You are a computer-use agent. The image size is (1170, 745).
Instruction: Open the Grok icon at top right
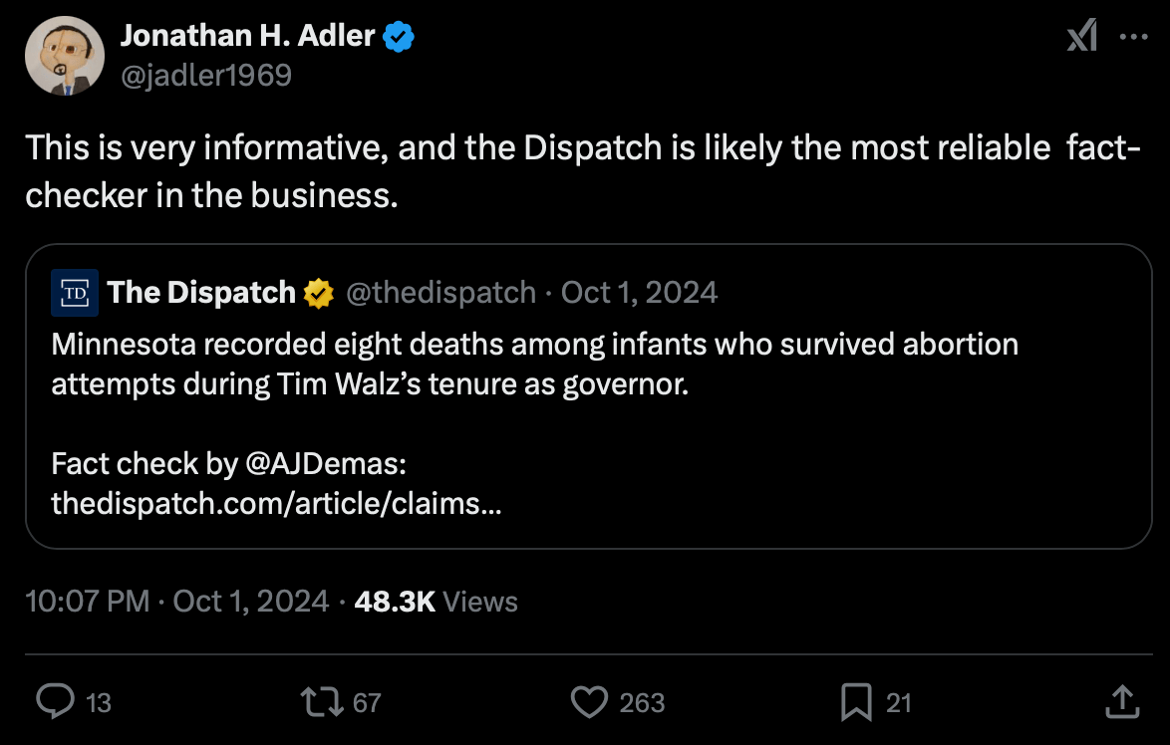click(1081, 38)
